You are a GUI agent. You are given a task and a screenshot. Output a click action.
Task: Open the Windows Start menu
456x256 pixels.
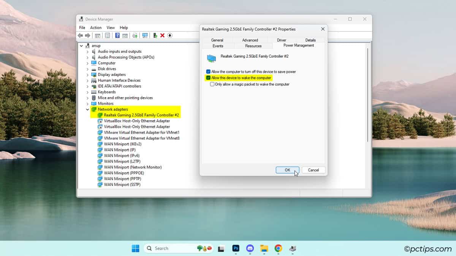pyautogui.click(x=136, y=248)
